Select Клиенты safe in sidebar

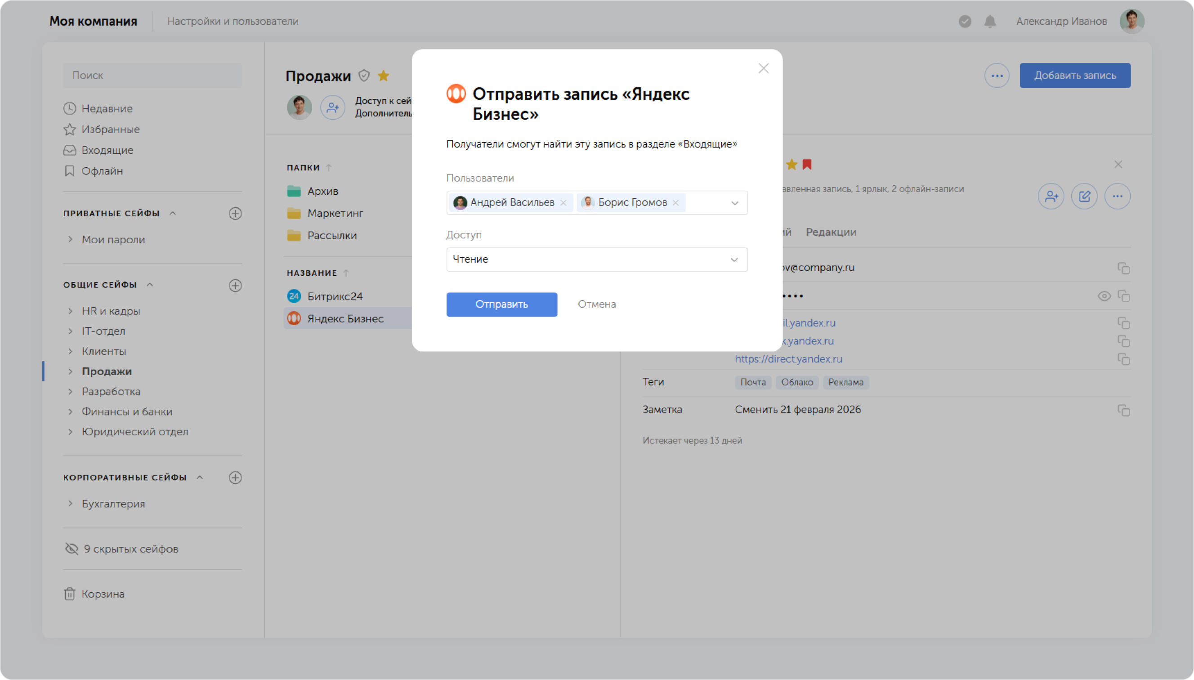[x=104, y=351]
